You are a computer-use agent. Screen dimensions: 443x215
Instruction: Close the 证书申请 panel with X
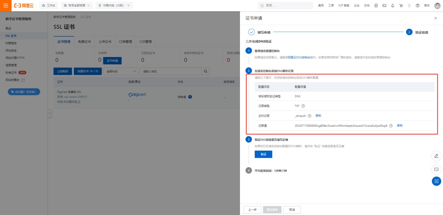[x=435, y=18]
